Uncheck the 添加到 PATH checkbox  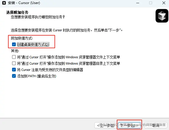(14, 76)
